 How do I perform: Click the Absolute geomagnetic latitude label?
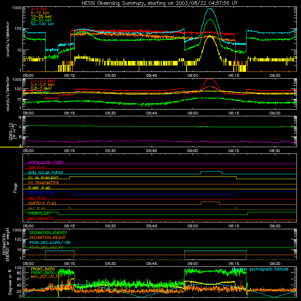tap(260, 269)
